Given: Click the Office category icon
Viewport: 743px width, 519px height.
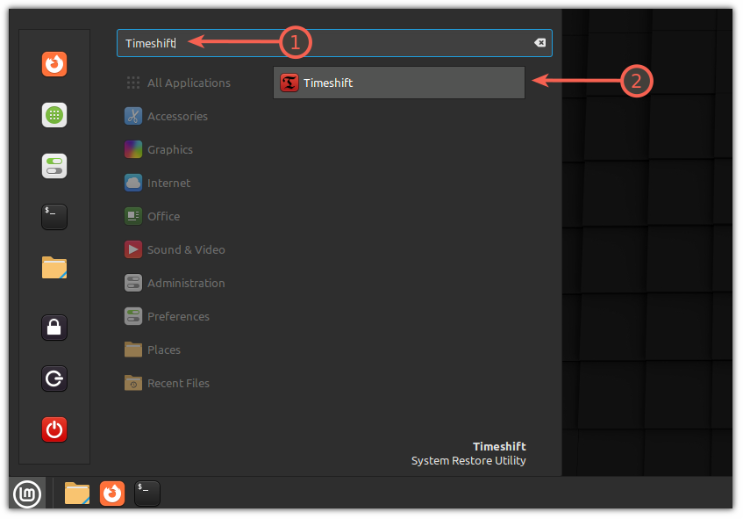Looking at the screenshot, I should tap(133, 216).
